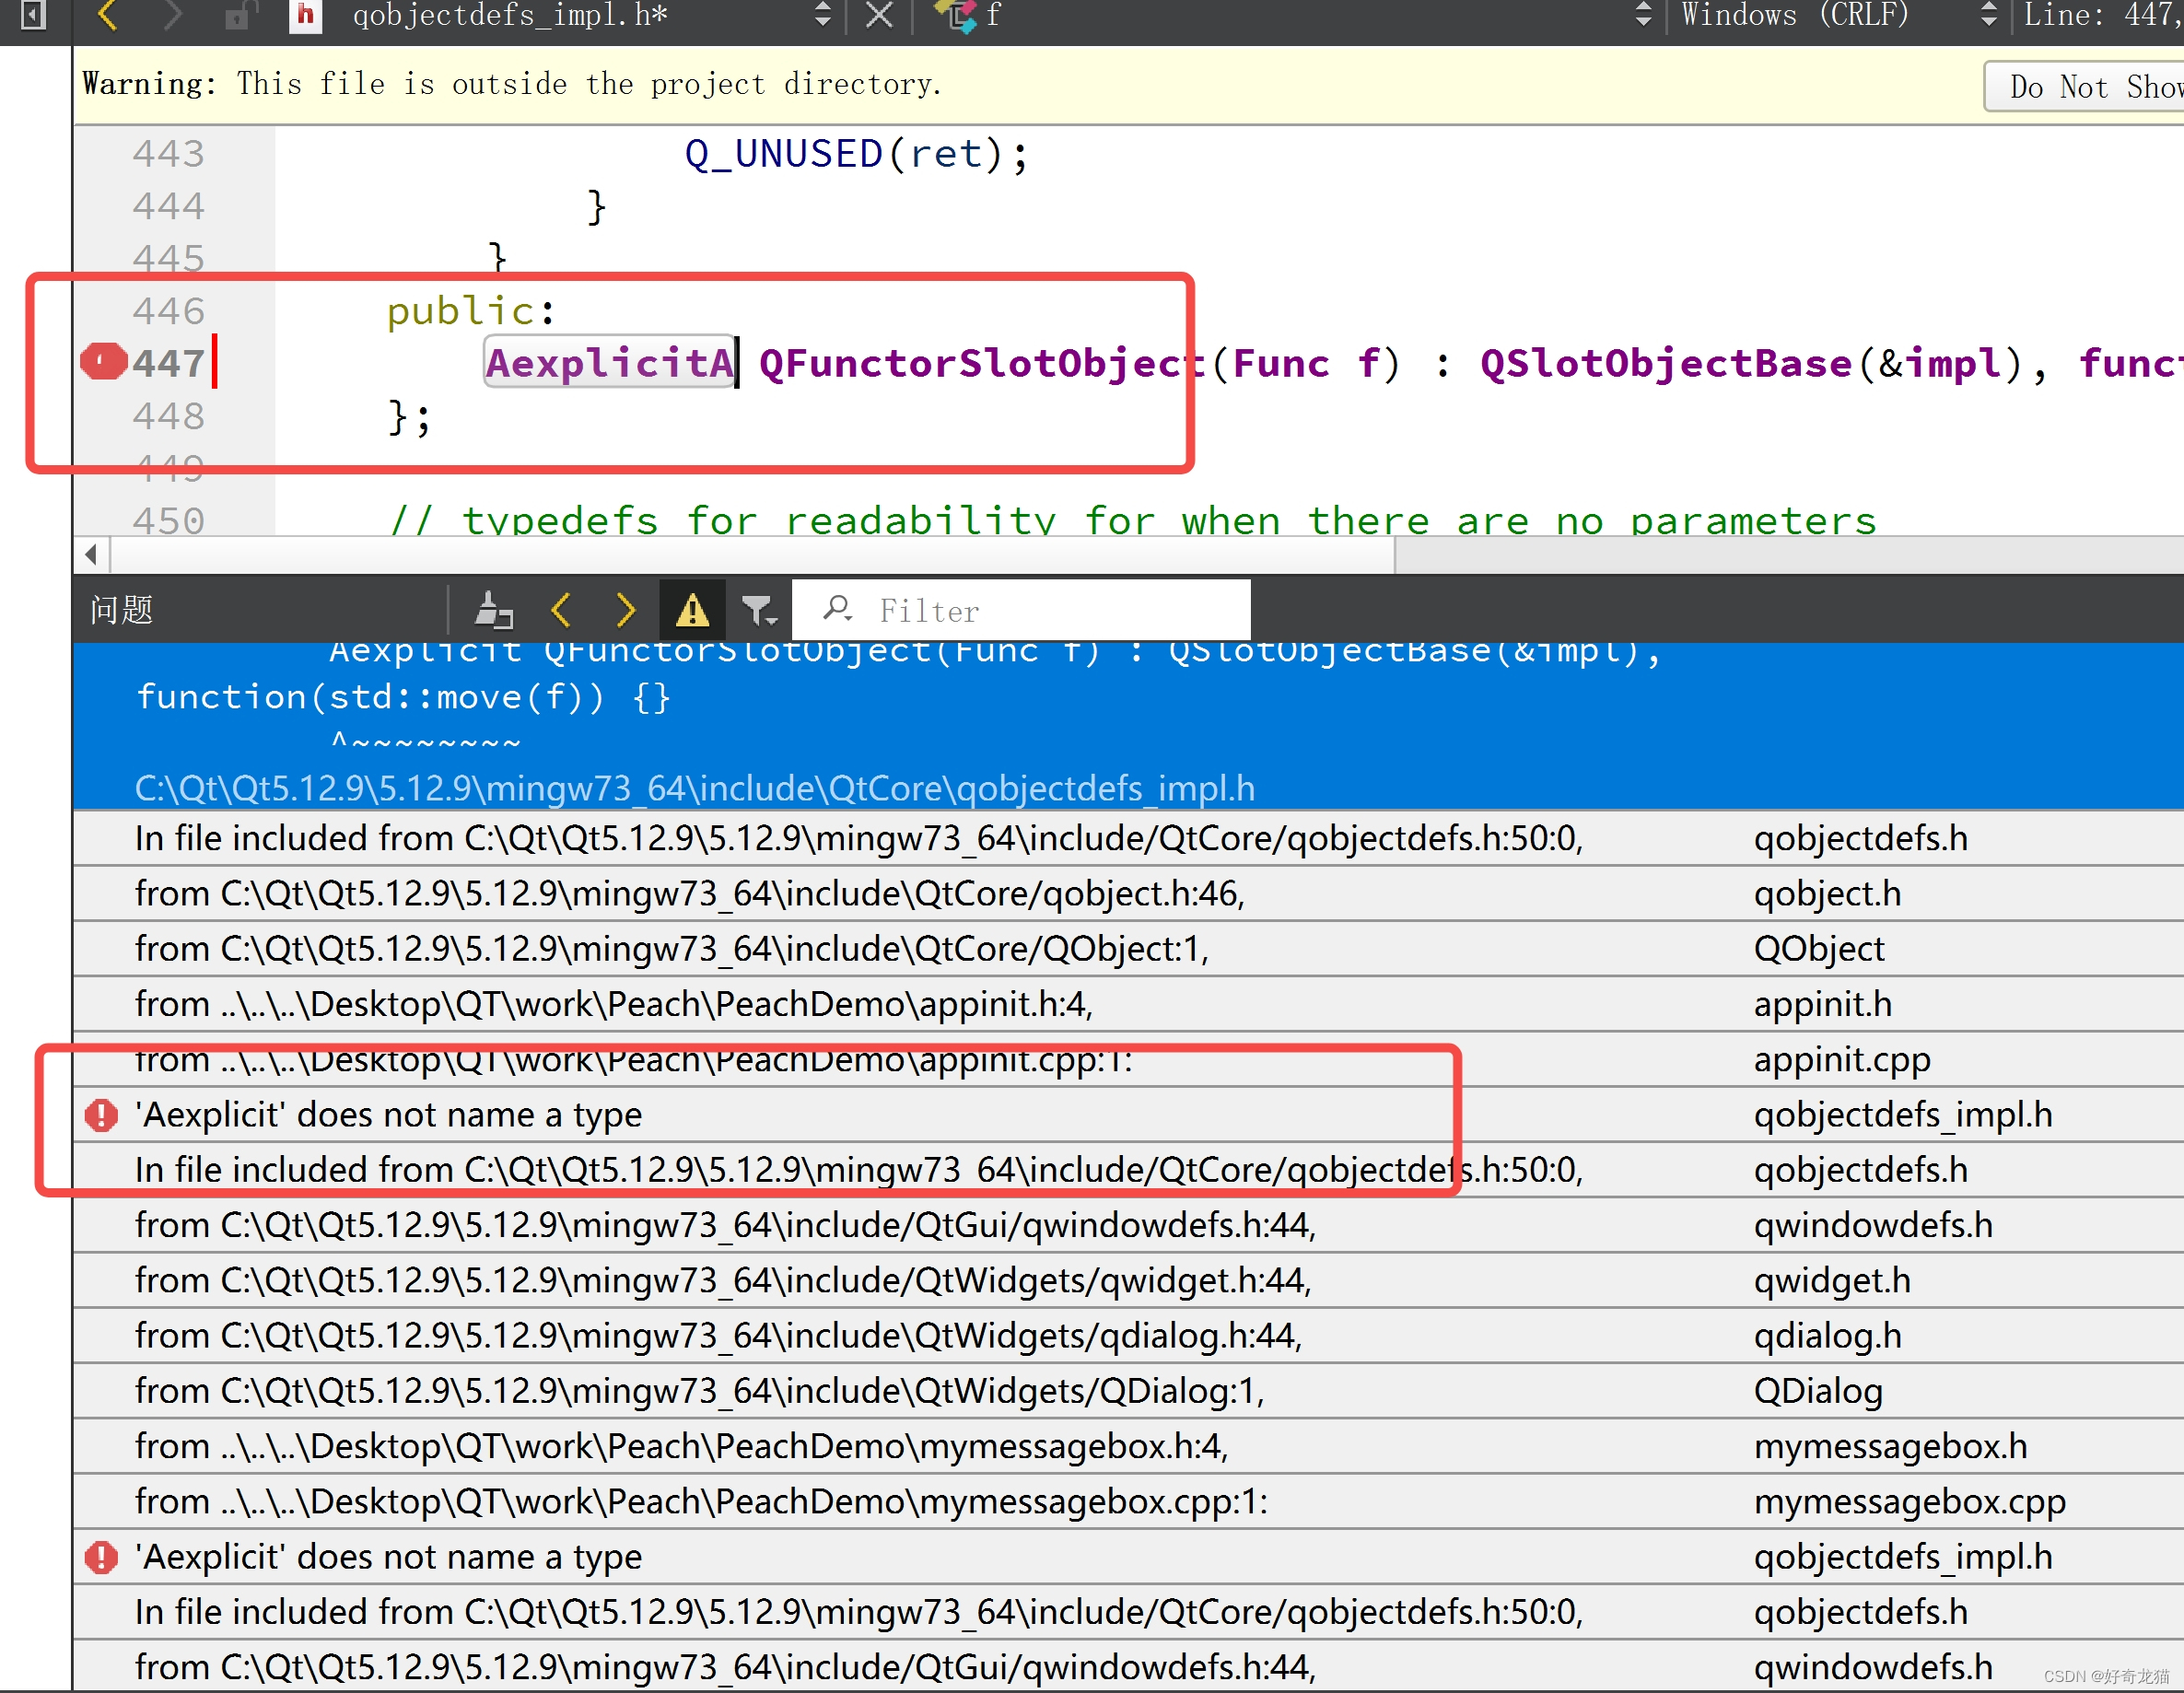This screenshot has height=1693, width=2184.
Task: Click 'appinit.h' in the file column
Action: click(x=1823, y=1004)
